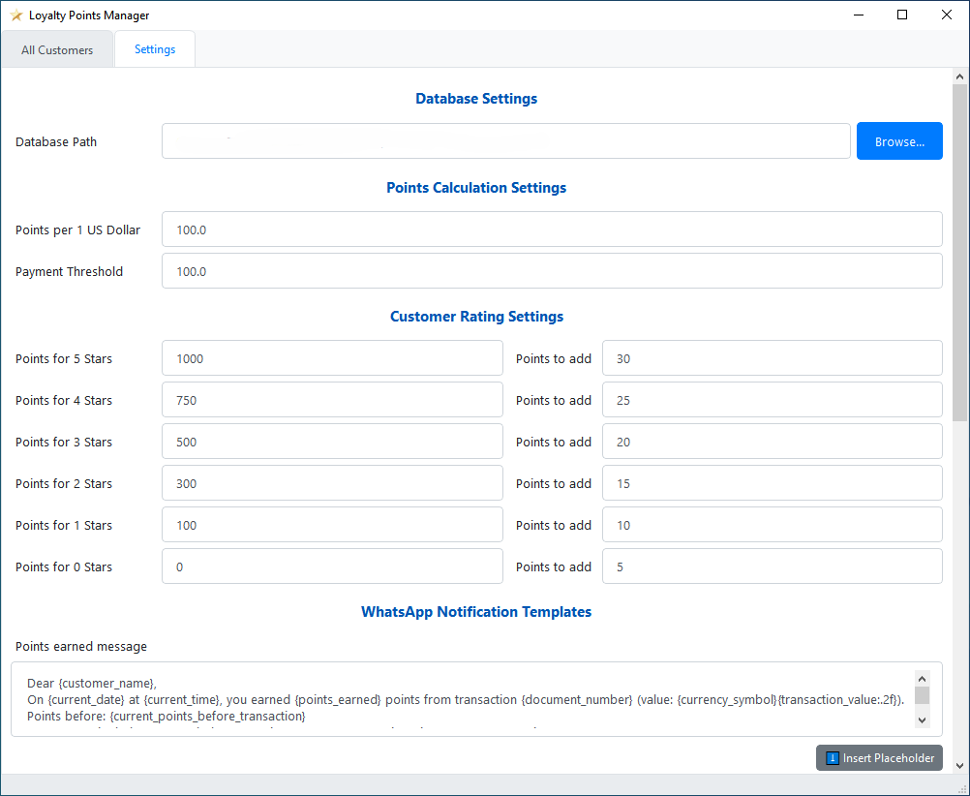Click the Payment Threshold field
The image size is (970, 796).
pos(551,271)
